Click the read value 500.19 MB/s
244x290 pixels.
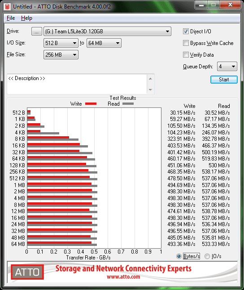(x=216, y=152)
